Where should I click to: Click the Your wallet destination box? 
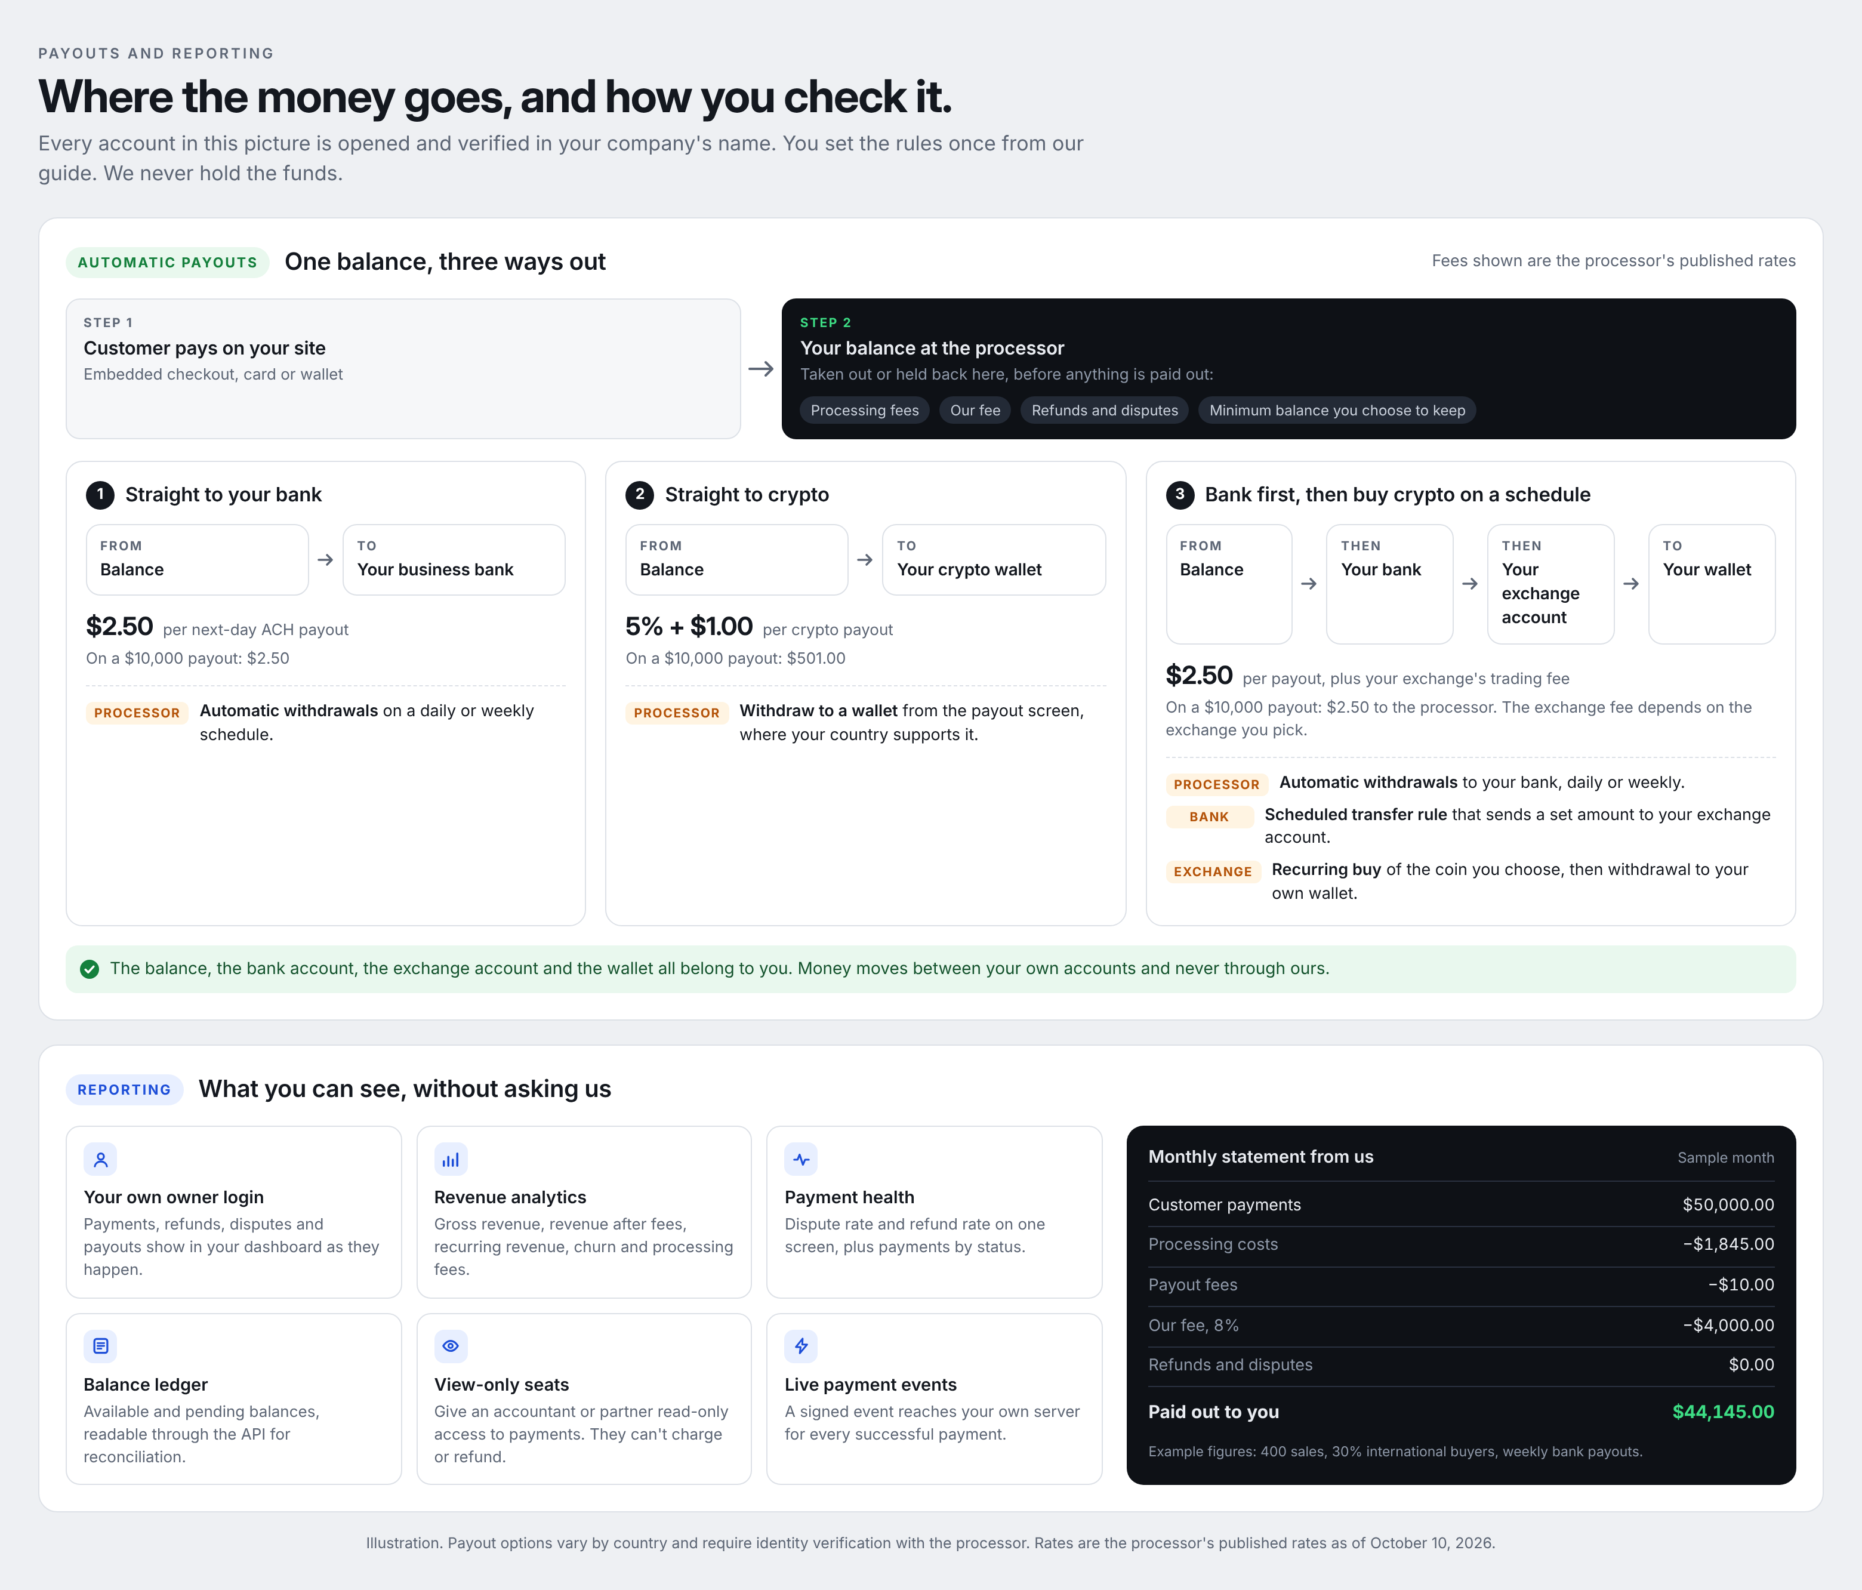1712,584
